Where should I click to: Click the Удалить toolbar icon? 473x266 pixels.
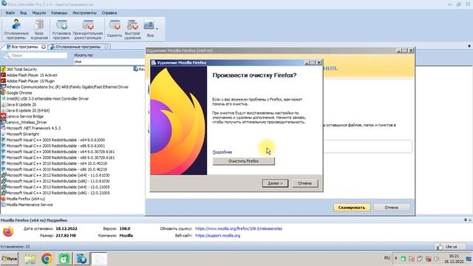(x=115, y=29)
